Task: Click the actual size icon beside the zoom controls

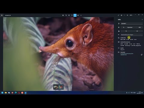Action: [121, 15]
